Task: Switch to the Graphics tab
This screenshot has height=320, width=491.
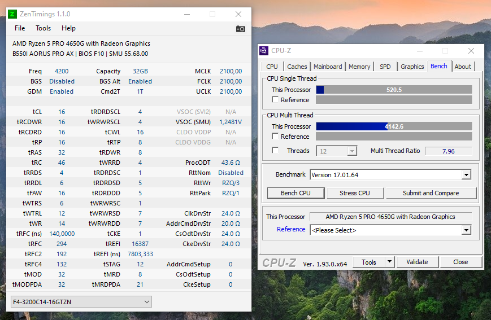Action: pyautogui.click(x=412, y=67)
